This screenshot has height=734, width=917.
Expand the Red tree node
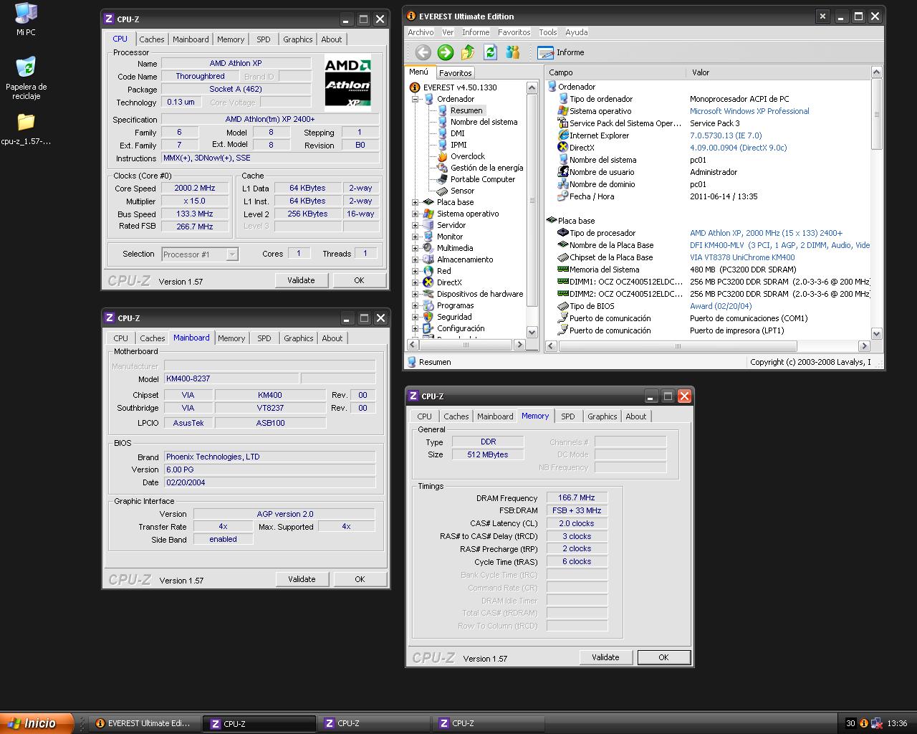(x=415, y=271)
